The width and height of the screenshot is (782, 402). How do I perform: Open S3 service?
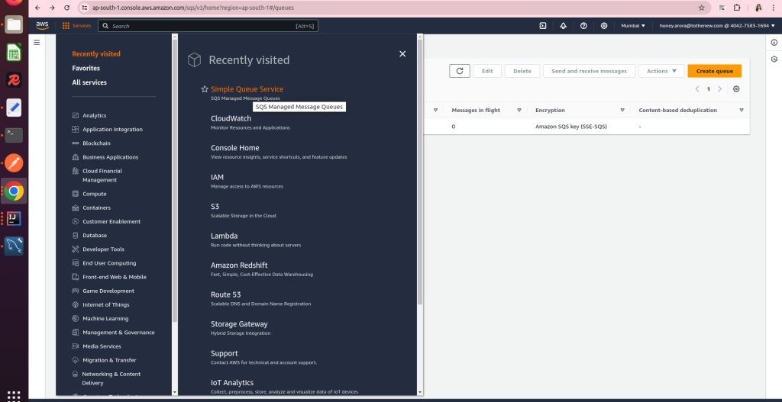click(215, 206)
